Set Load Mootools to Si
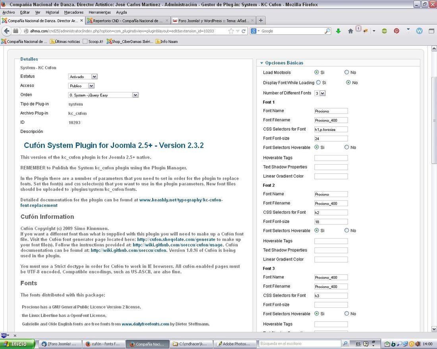This screenshot has height=349, width=437. (x=317, y=72)
